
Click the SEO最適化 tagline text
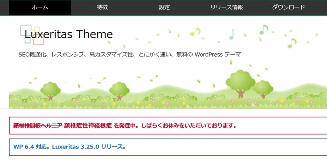(130, 55)
